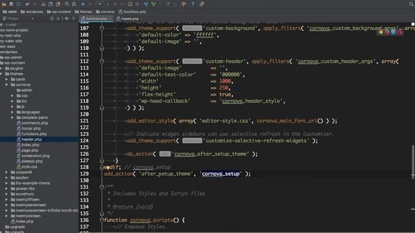Viewport: 415px width, 233px height.
Task: Click the cornova_setup string on line 129
Action: 220,174
